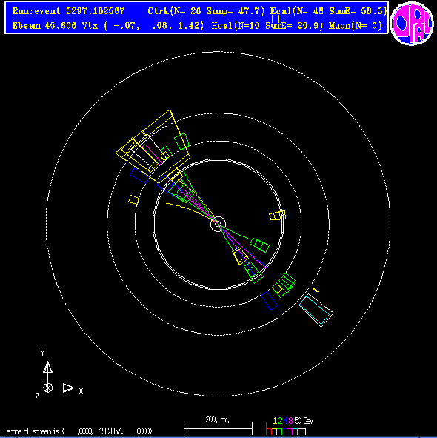Select the yellow Ecal cluster on the right side
Screen dimensions: 437x438
point(277,216)
